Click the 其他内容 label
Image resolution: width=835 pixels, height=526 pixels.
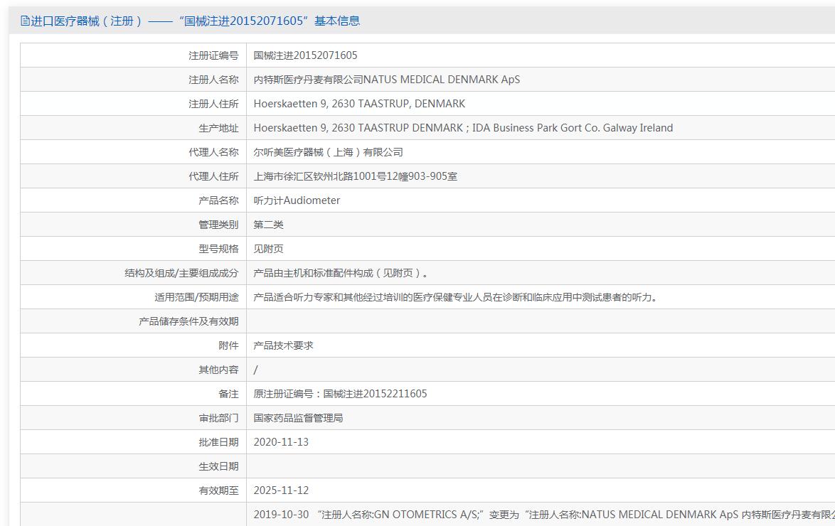[219, 370]
